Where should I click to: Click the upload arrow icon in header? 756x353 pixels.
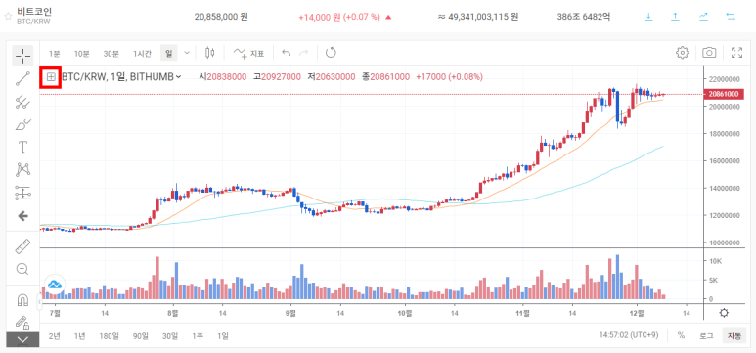click(676, 17)
